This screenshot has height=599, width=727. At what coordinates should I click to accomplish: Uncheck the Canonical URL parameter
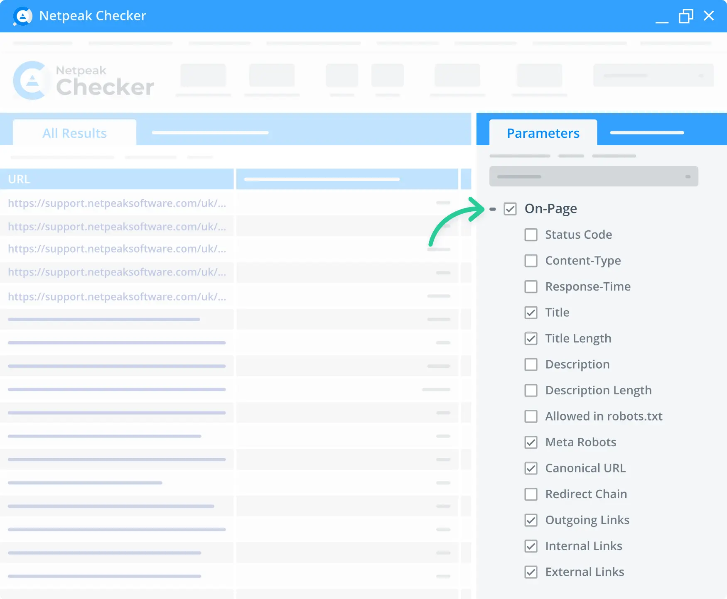pyautogui.click(x=531, y=468)
